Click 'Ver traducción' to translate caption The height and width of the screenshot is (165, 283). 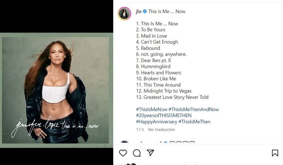point(161,129)
